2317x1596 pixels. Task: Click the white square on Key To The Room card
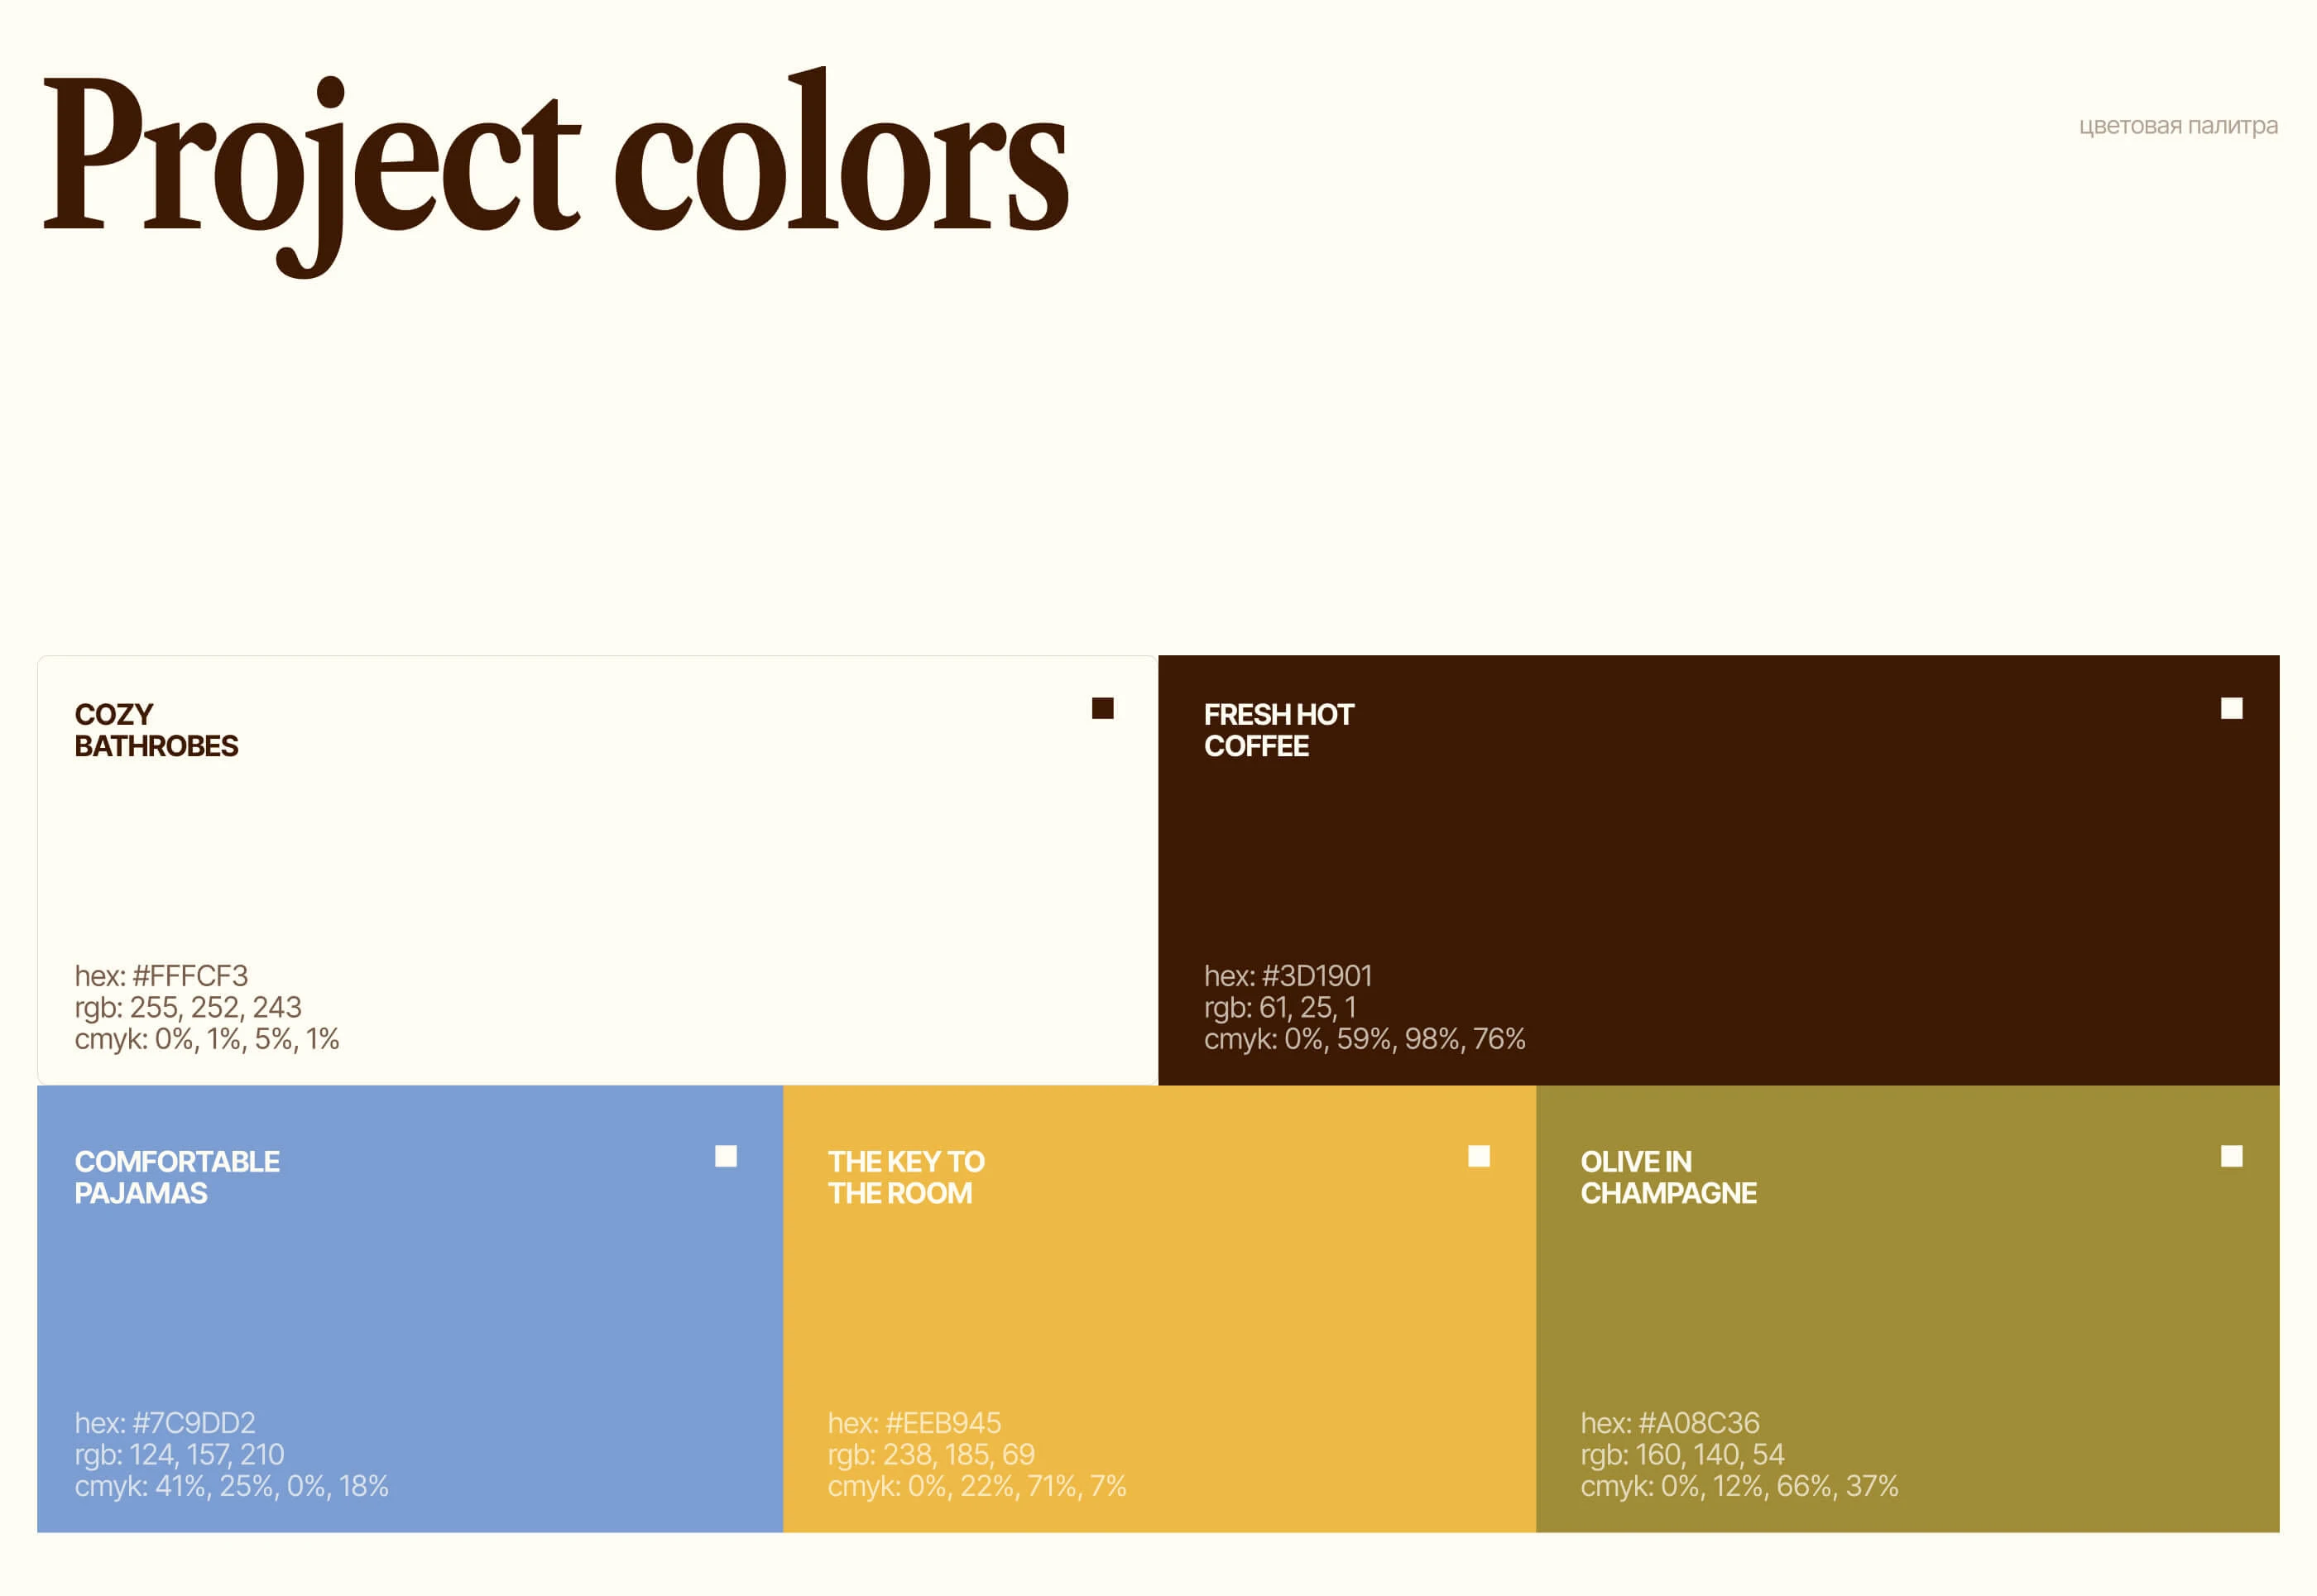tap(1478, 1156)
